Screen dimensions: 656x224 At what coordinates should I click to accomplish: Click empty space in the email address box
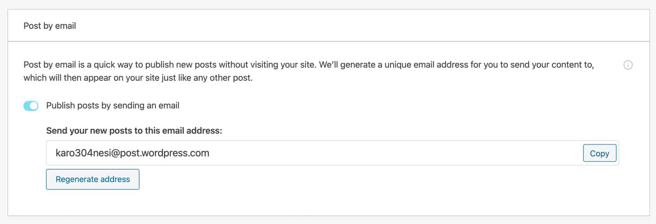[394, 153]
